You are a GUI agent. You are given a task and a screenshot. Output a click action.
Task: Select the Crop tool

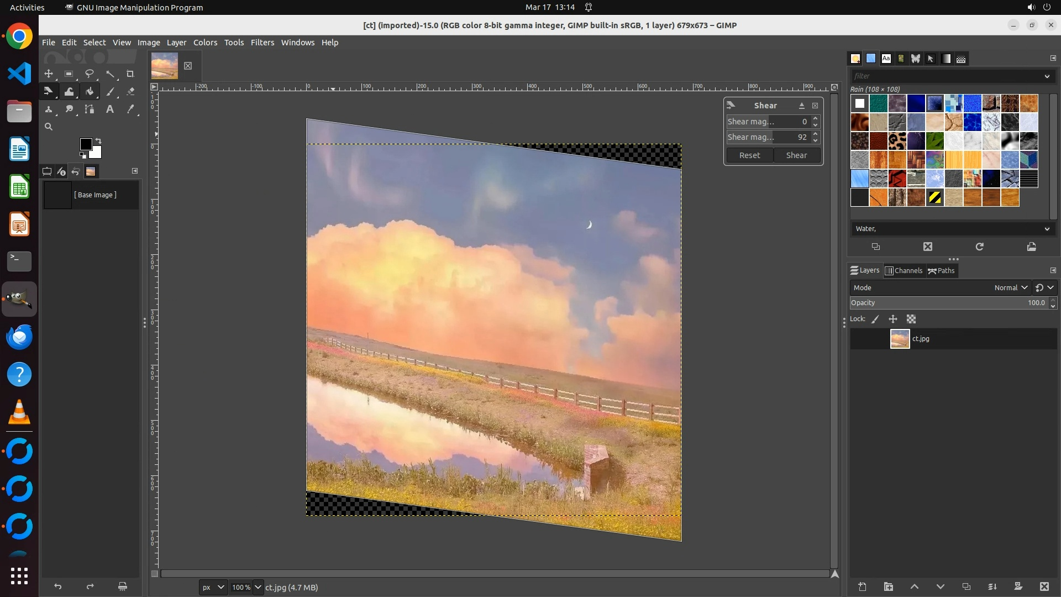tap(130, 74)
